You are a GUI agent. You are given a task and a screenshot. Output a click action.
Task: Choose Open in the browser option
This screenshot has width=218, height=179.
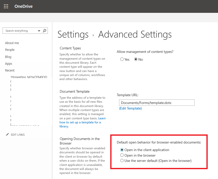coord(122,155)
